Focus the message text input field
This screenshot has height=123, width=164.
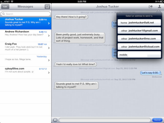(x=105, y=120)
